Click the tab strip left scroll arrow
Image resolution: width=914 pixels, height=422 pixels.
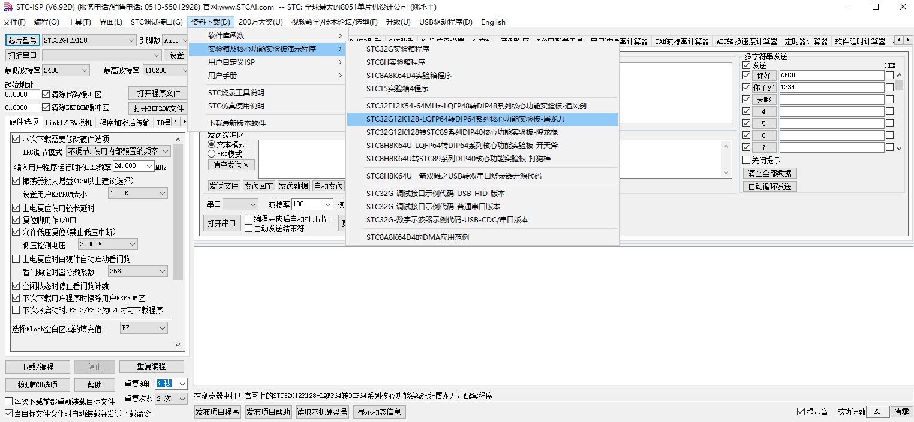(898, 40)
